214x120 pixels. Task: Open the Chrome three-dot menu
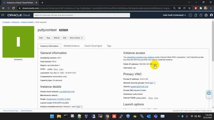[211, 8]
